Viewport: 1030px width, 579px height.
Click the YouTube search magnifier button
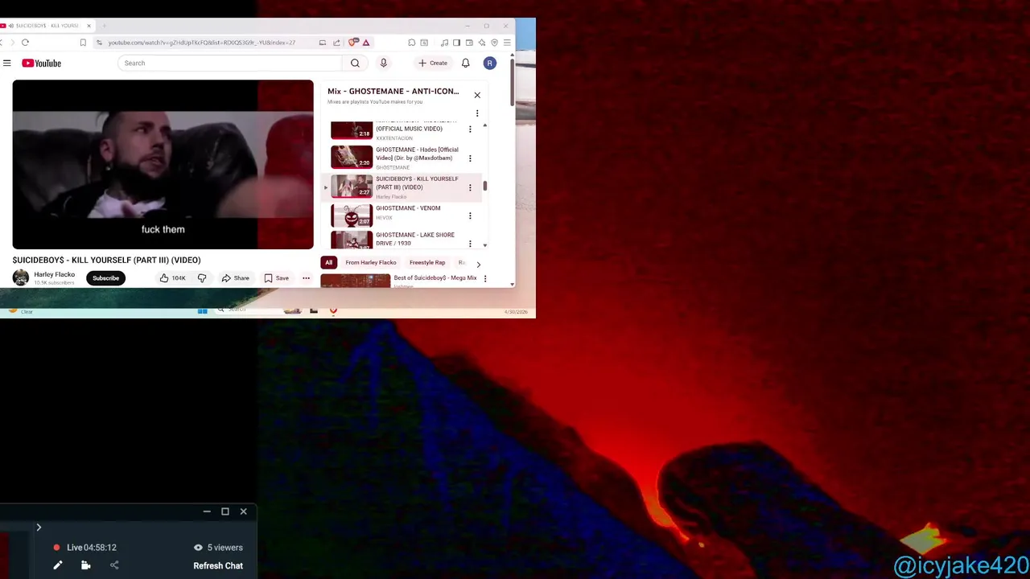(355, 63)
